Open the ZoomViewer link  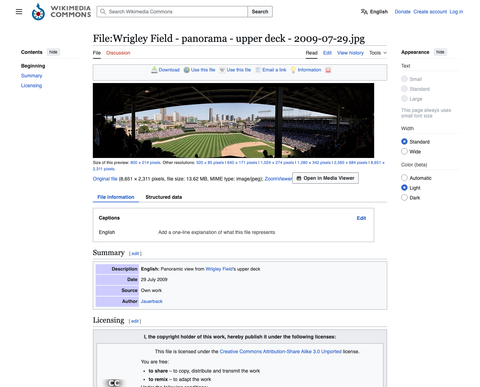(x=278, y=179)
